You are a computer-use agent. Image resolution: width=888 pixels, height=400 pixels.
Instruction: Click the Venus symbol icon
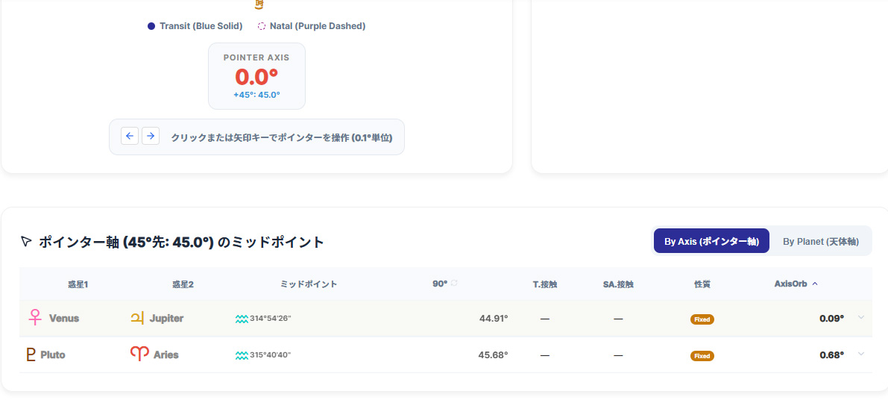point(34,318)
